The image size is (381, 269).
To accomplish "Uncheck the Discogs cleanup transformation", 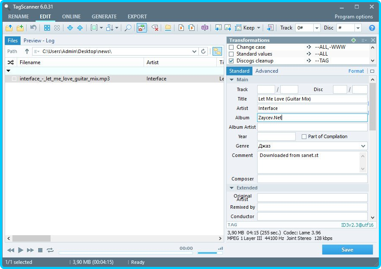I will click(231, 61).
